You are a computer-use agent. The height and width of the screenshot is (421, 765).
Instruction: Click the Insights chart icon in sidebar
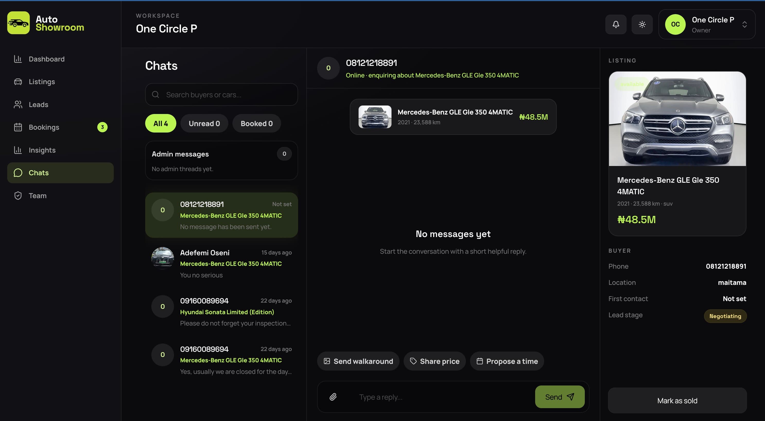click(18, 150)
